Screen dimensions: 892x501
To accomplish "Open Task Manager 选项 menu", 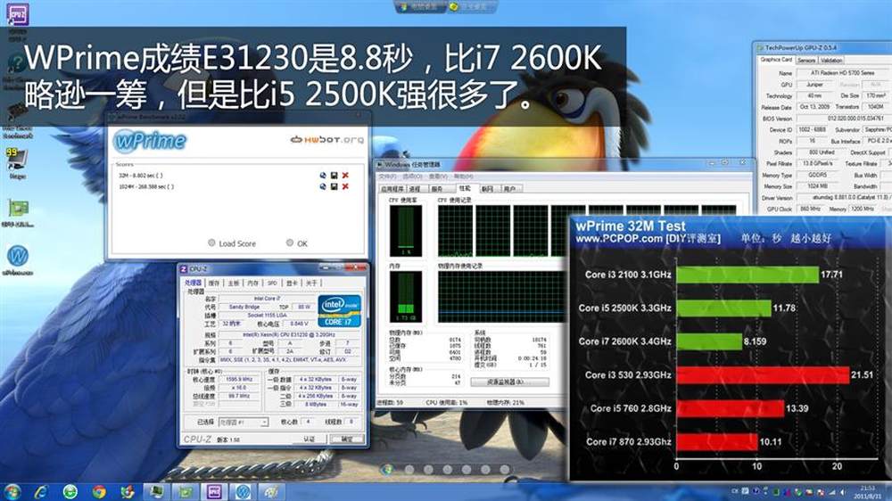I will tap(410, 177).
